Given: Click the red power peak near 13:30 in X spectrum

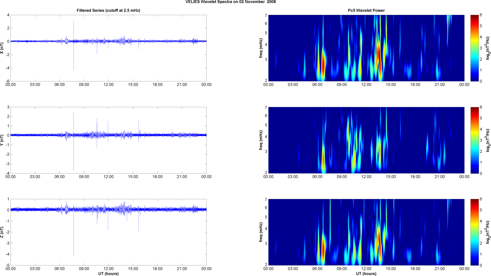Looking at the screenshot, I should click(379, 58).
